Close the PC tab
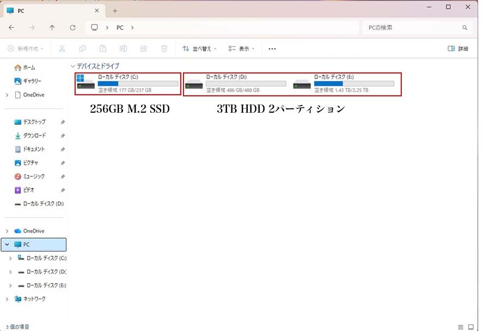The height and width of the screenshot is (331, 490). pyautogui.click(x=97, y=11)
